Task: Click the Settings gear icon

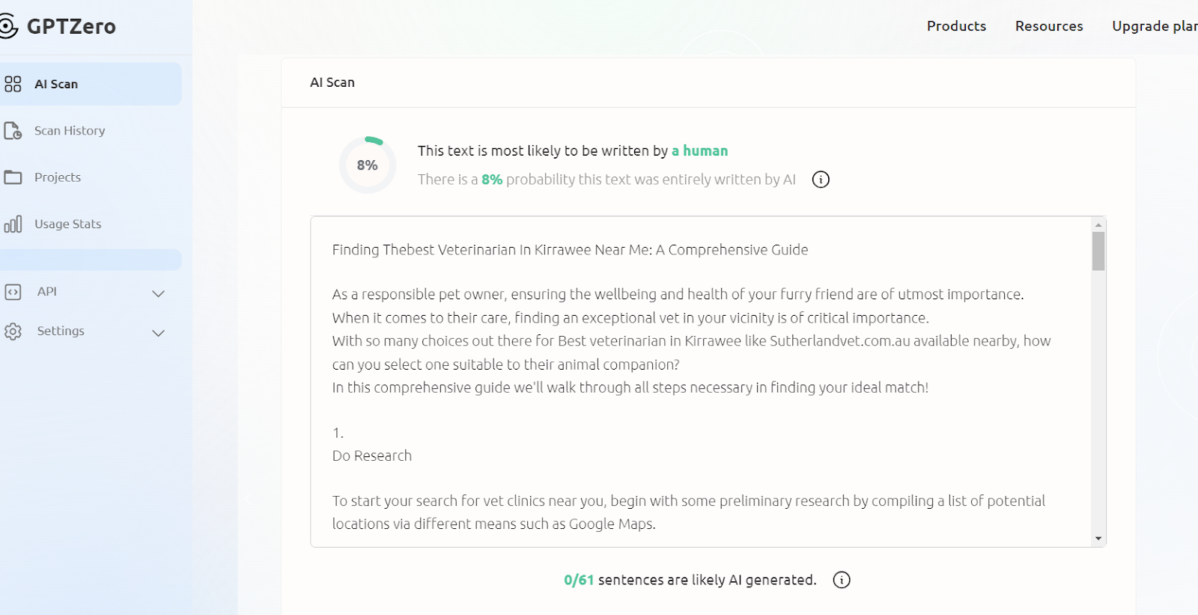Action: point(13,331)
